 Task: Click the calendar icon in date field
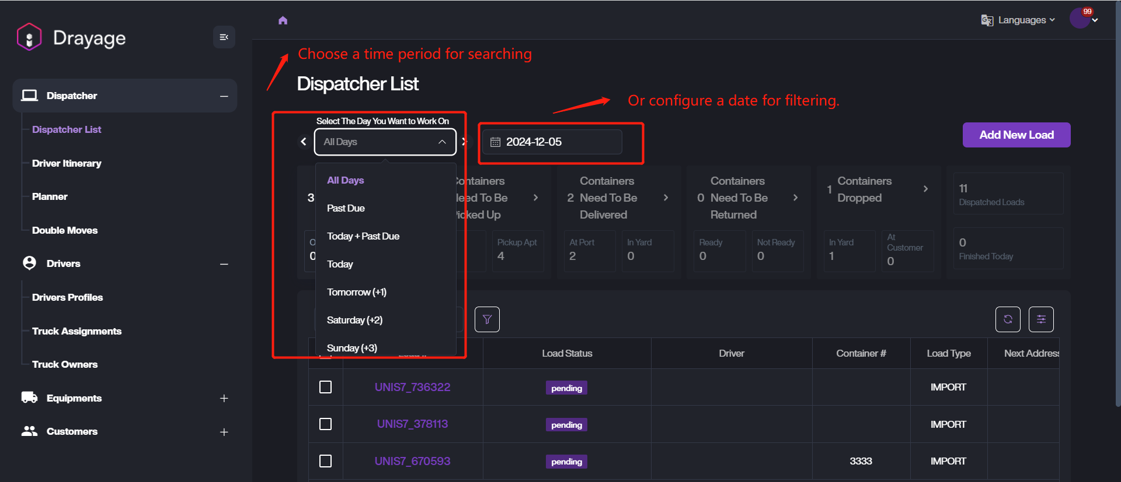(x=495, y=142)
